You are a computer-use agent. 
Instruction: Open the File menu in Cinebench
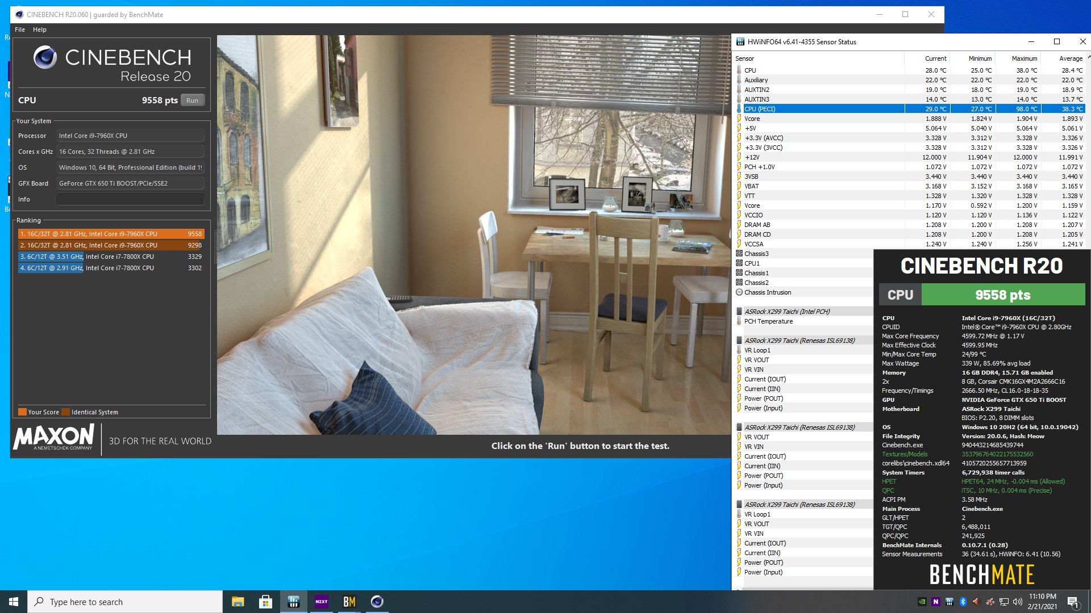point(20,30)
